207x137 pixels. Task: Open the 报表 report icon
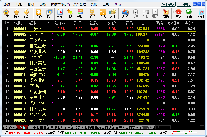point(49,14)
